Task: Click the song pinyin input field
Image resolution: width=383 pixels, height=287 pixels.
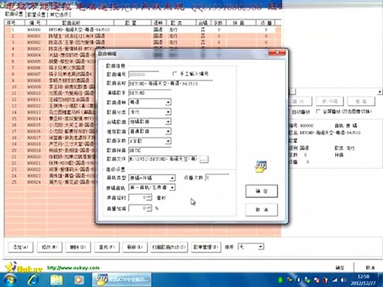Action: coord(150,150)
